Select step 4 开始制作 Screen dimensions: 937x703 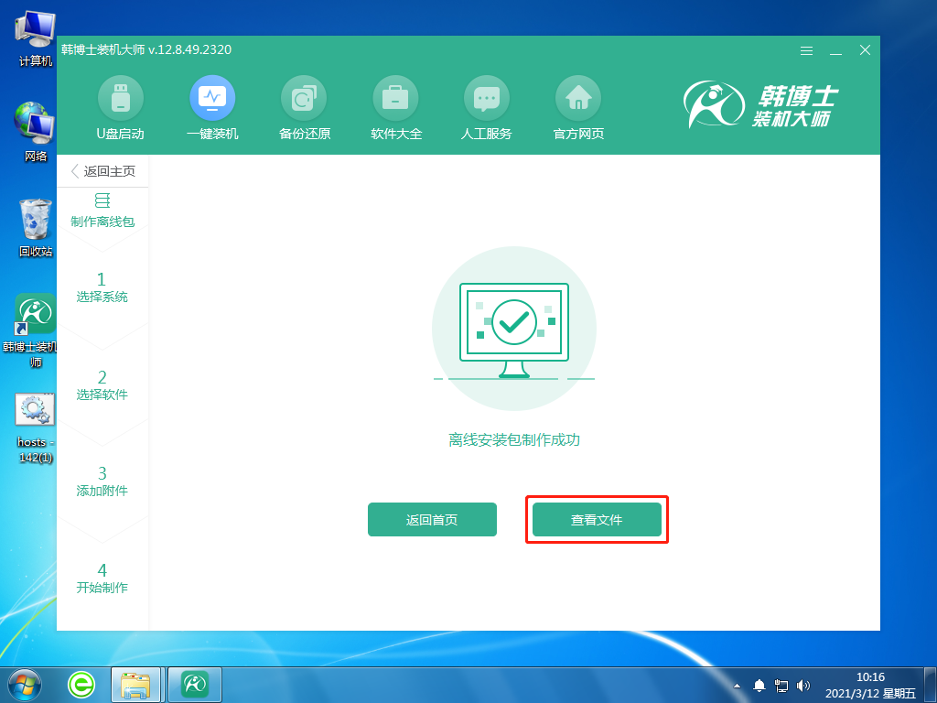[x=102, y=579]
